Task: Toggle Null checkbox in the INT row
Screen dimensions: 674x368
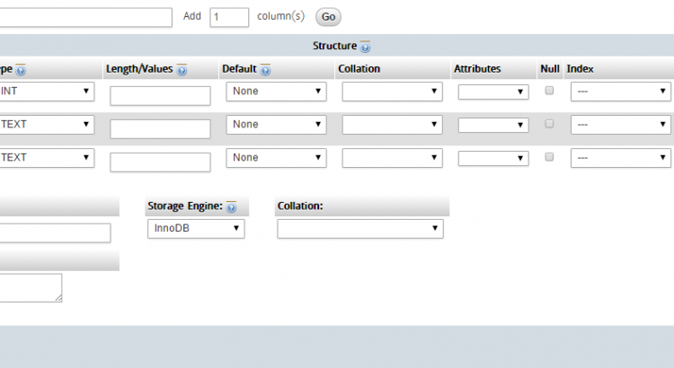Action: [549, 91]
